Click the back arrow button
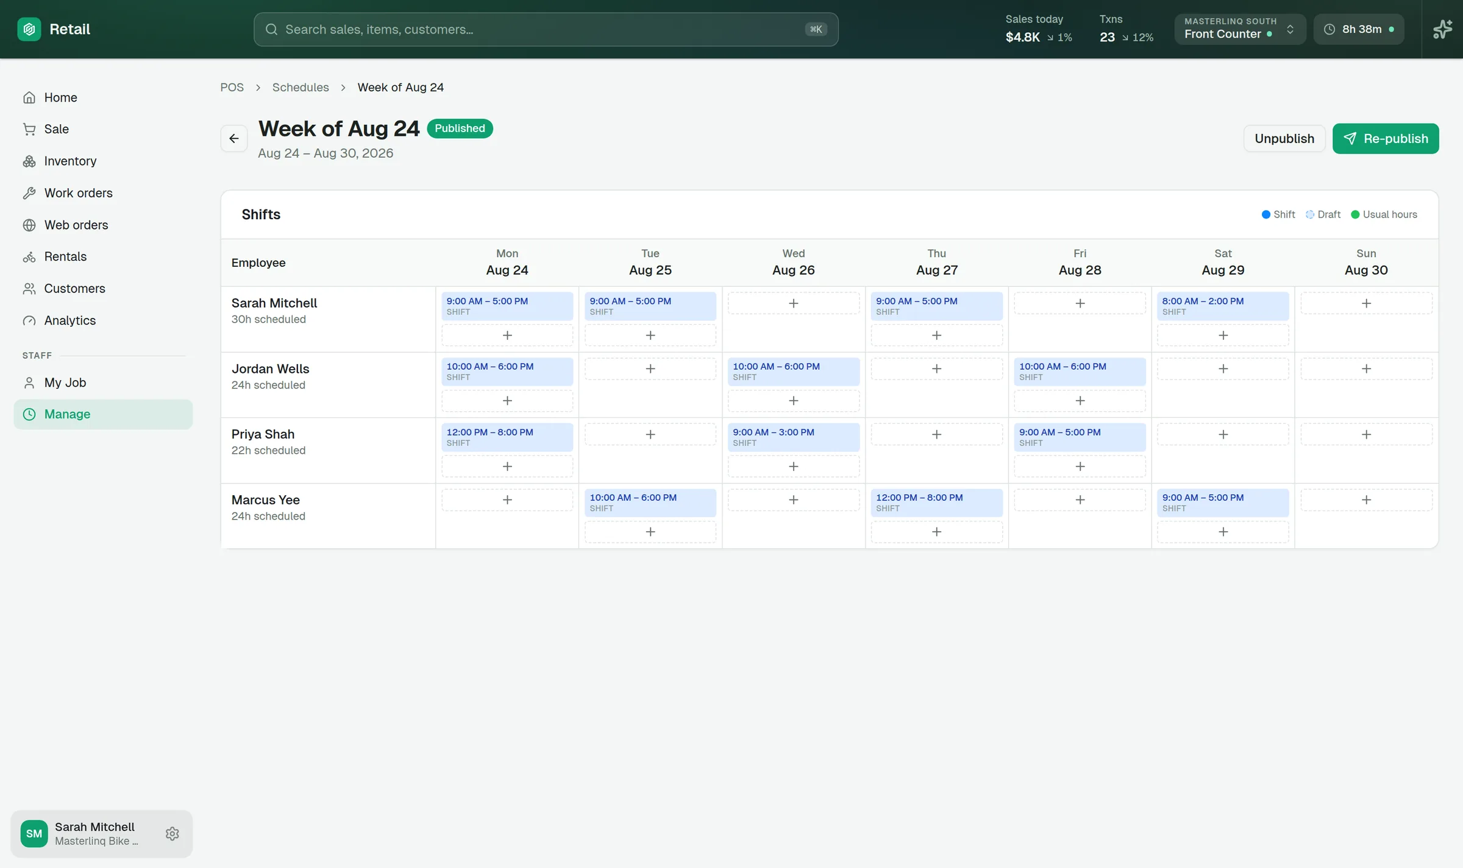Viewport: 1463px width, 868px height. tap(234, 139)
